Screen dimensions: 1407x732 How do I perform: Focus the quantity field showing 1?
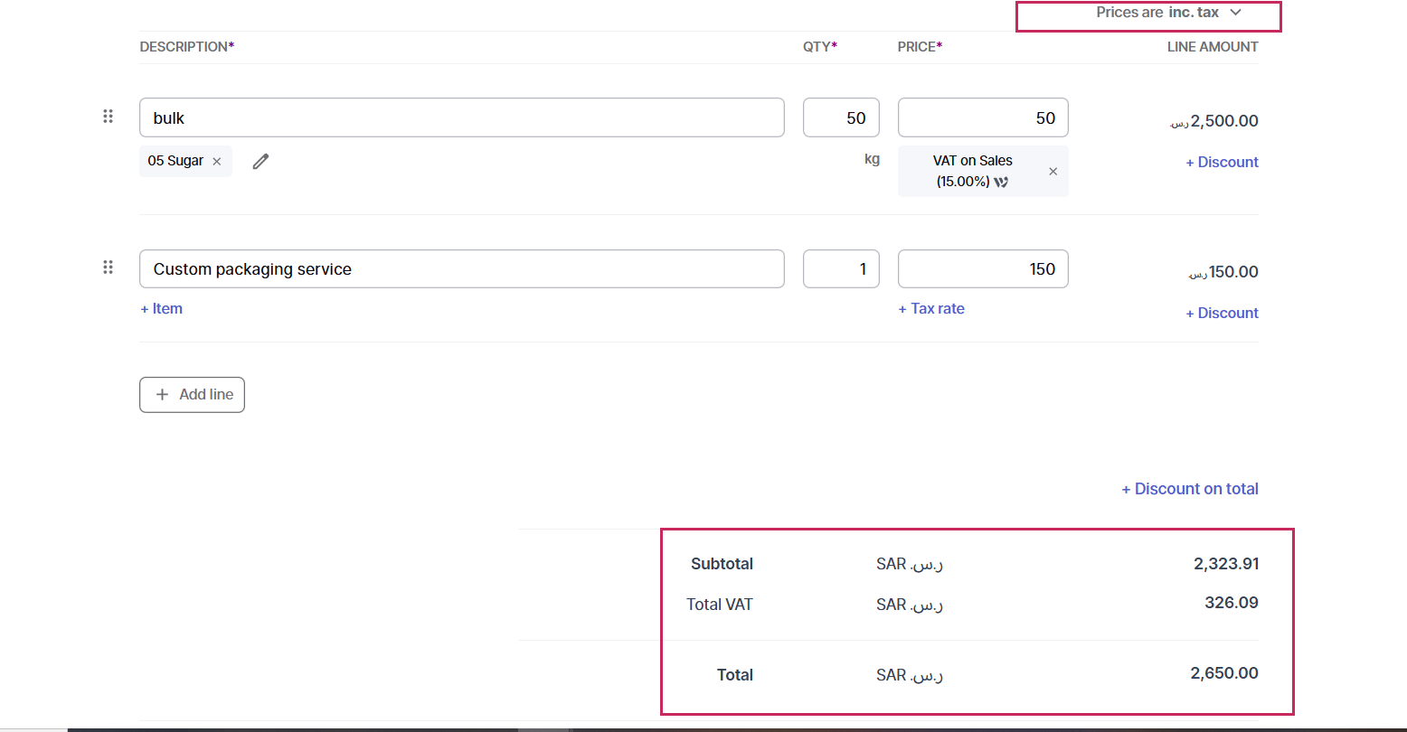click(x=841, y=269)
